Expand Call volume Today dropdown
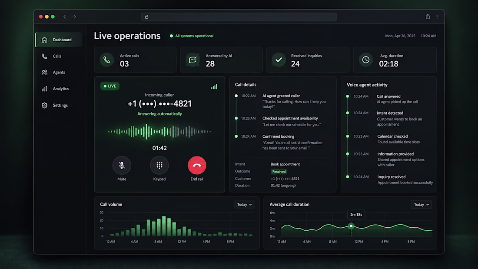The image size is (478, 269). tap(245, 204)
